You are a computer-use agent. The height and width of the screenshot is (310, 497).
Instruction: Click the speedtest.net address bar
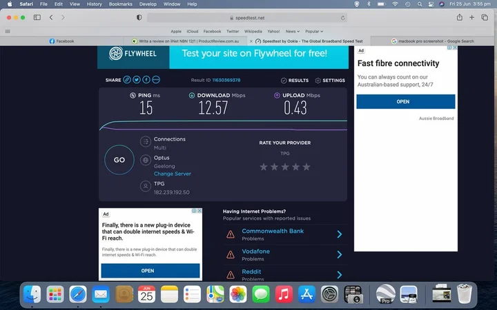tap(247, 18)
